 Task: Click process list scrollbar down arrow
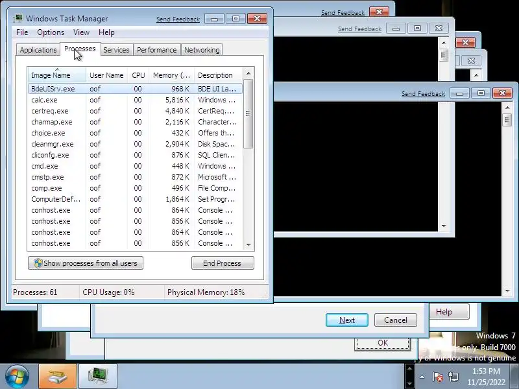point(248,245)
